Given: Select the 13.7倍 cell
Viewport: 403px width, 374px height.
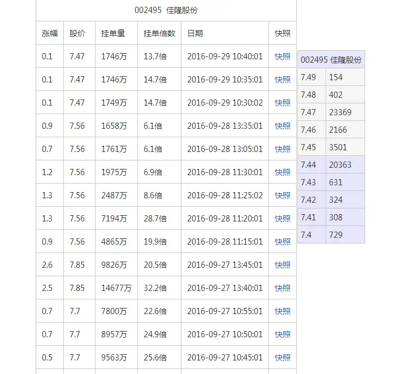Looking at the screenshot, I should (x=159, y=56).
